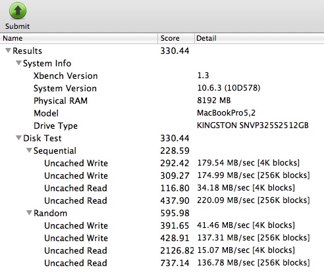Click the 15.07 MB/sec [4K blocks] detail
The width and height of the screenshot is (324, 274).
click(246, 250)
